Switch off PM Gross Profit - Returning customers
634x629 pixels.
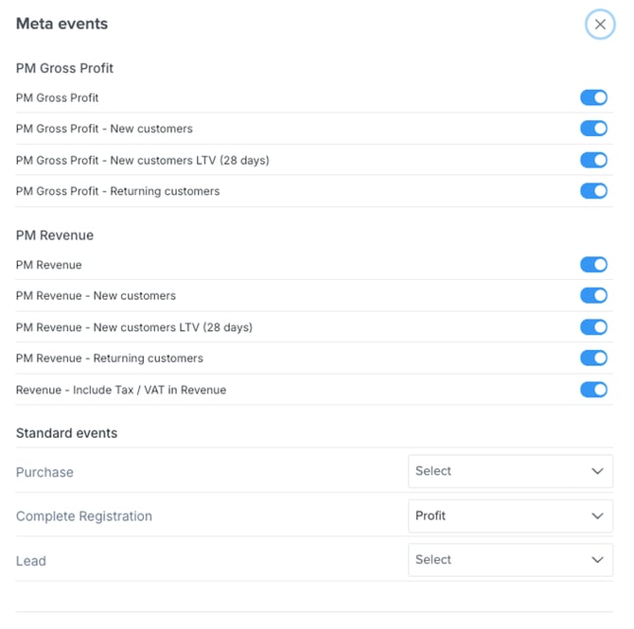coord(593,191)
